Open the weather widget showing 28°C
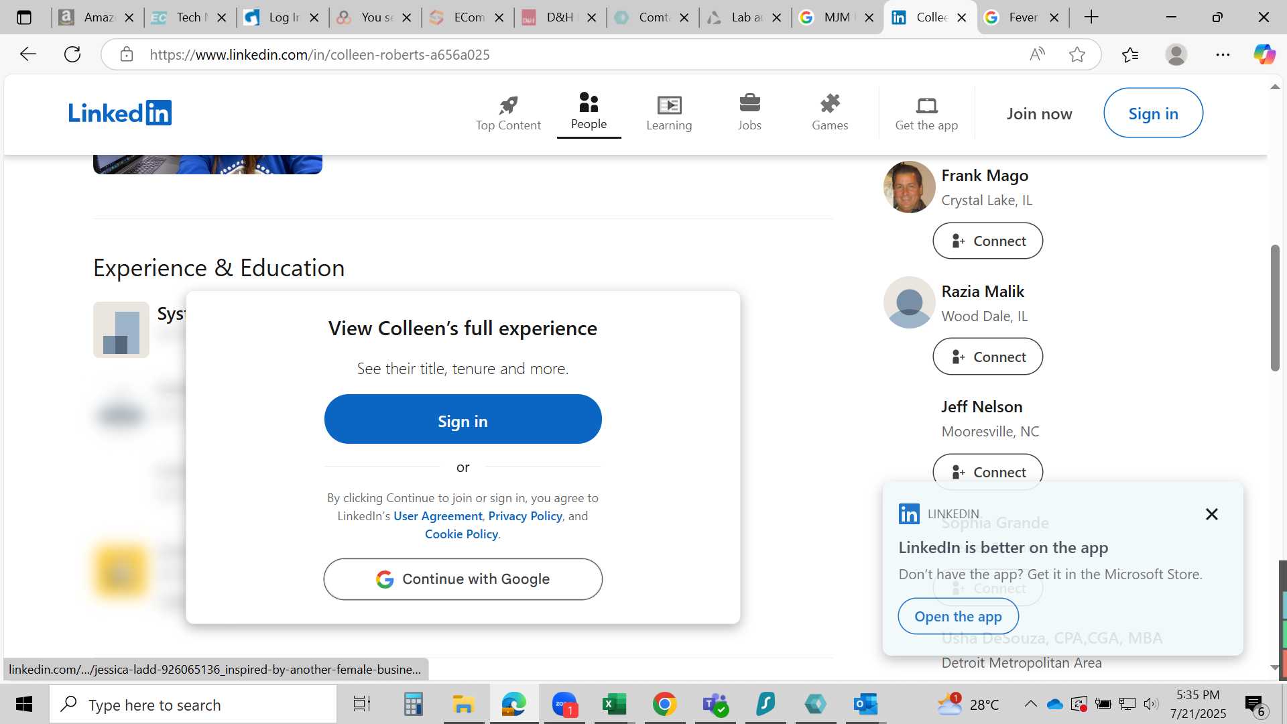 coord(968,704)
